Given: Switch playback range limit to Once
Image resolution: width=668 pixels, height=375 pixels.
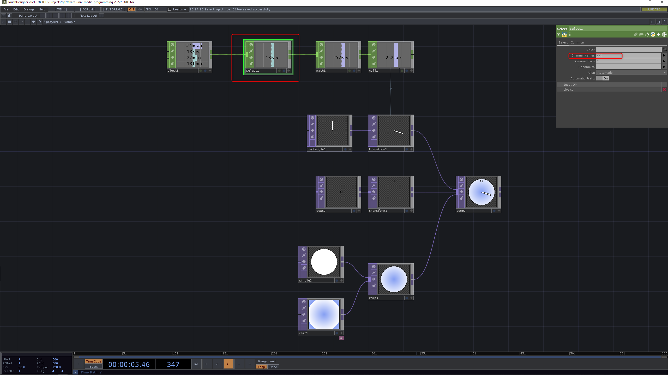Looking at the screenshot, I should point(273,367).
